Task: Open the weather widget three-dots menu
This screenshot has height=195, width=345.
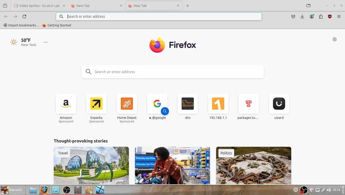Action: [46, 42]
